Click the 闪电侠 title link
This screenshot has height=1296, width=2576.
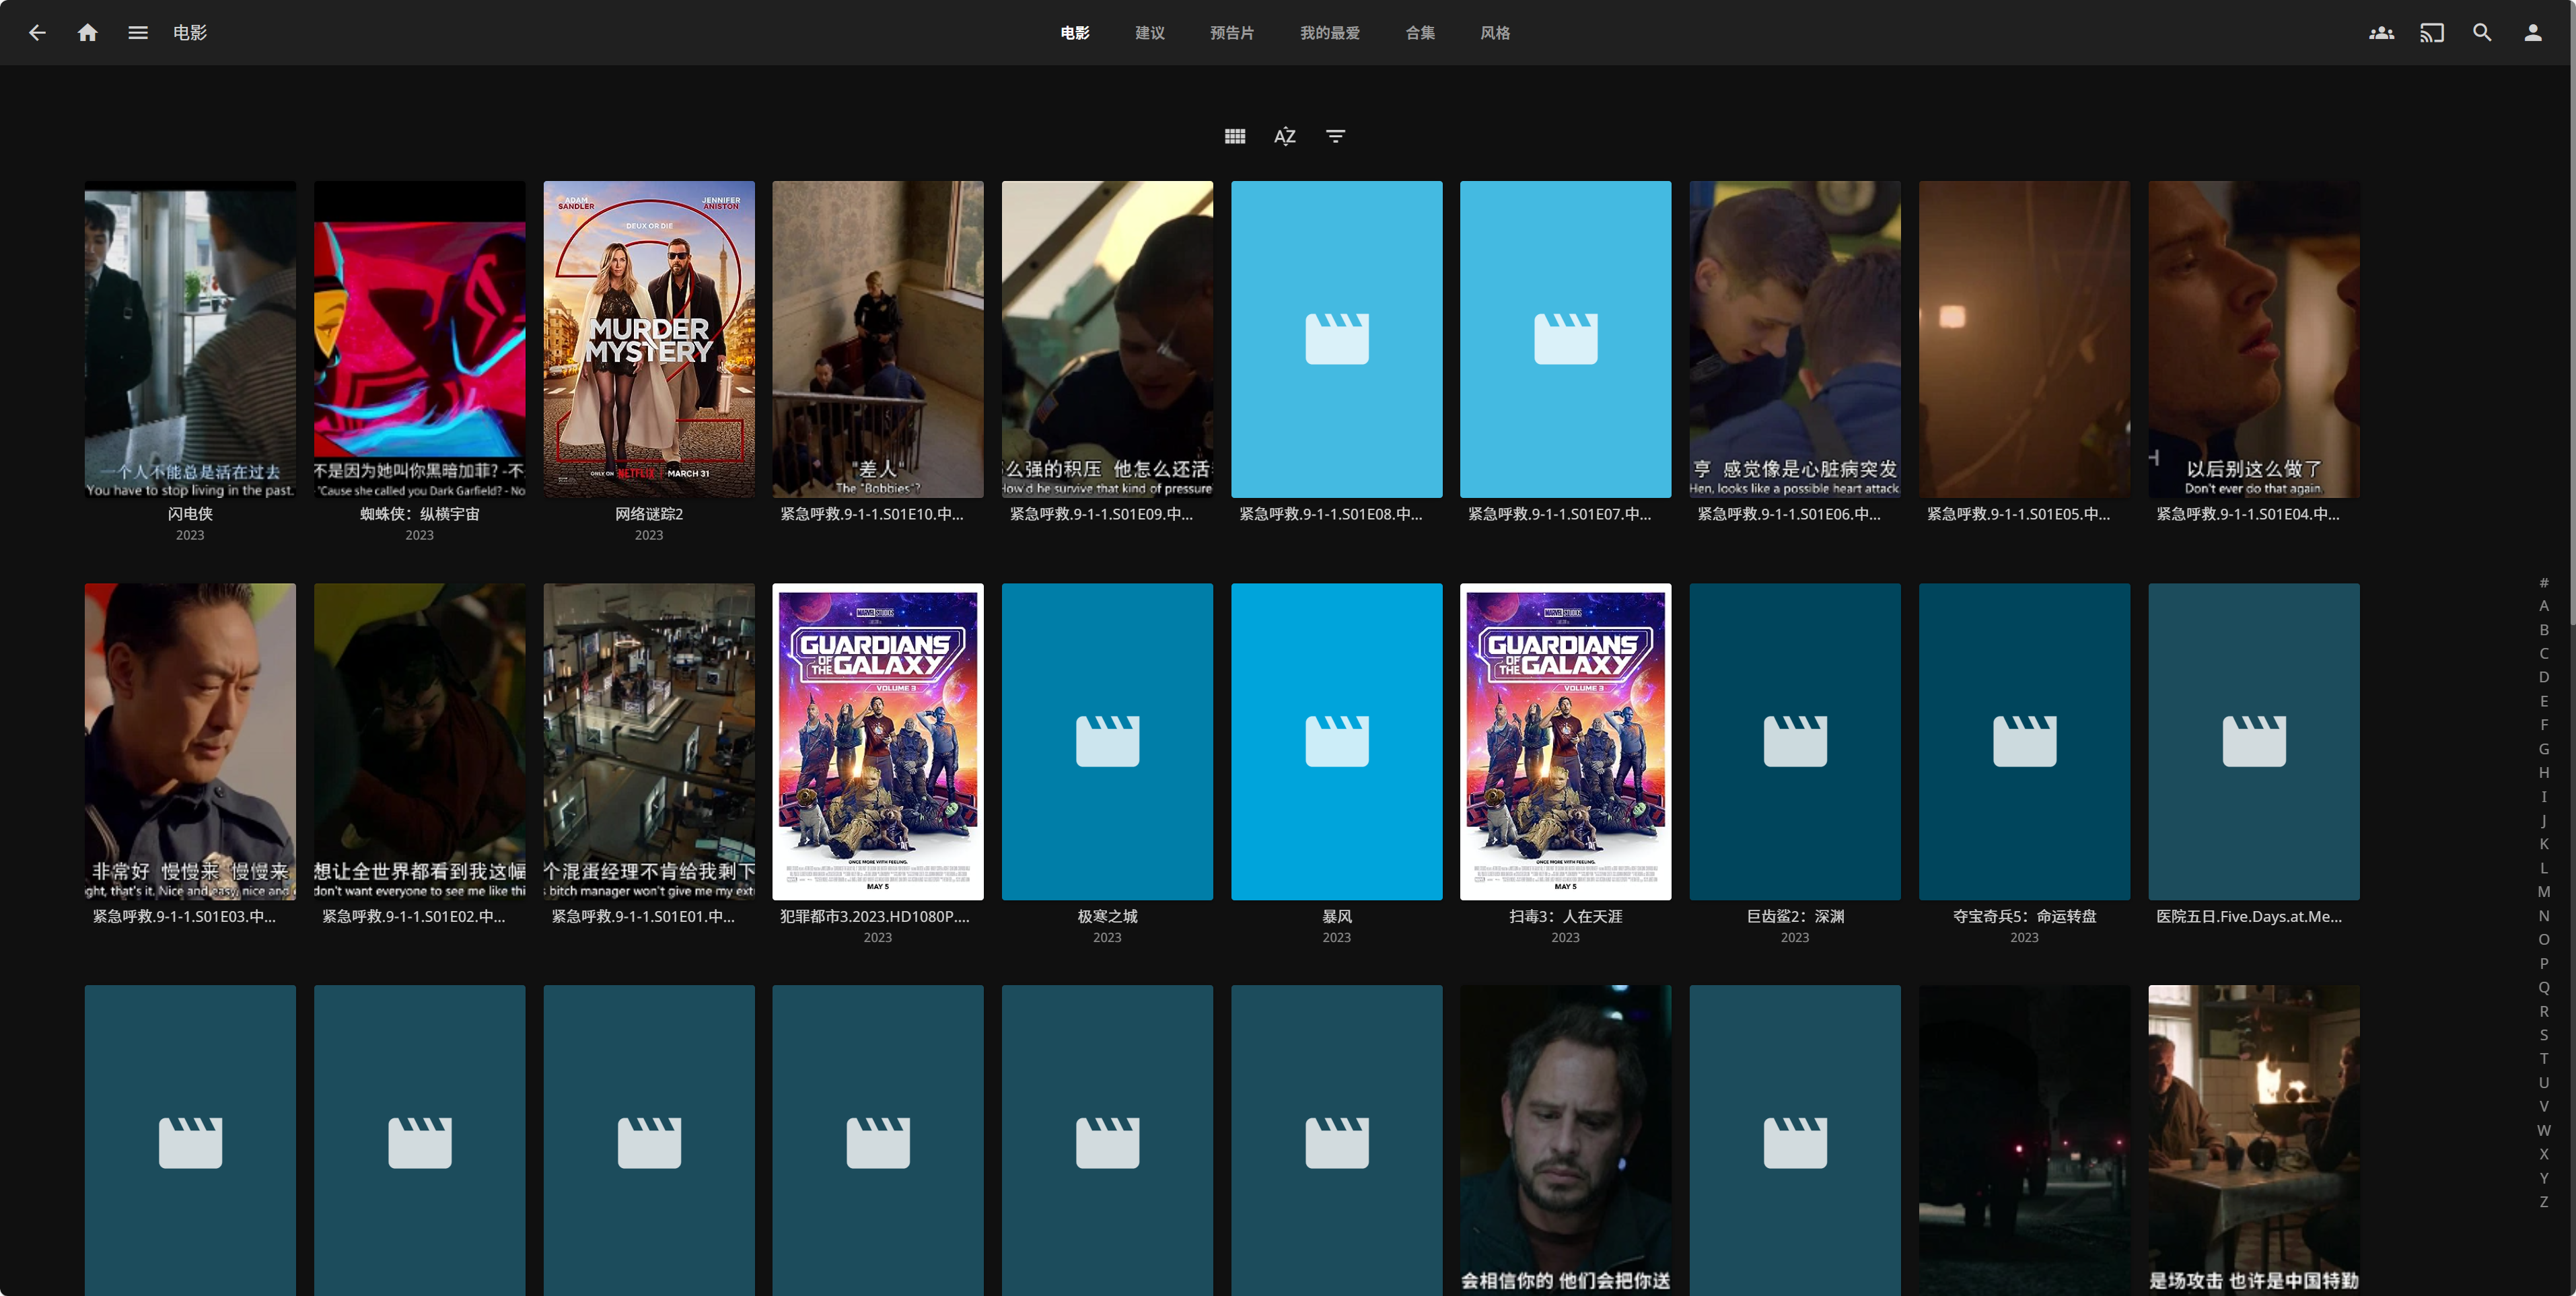click(x=190, y=514)
